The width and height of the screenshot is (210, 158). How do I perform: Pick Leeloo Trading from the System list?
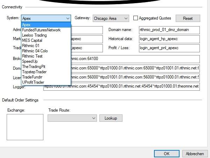click(46, 35)
